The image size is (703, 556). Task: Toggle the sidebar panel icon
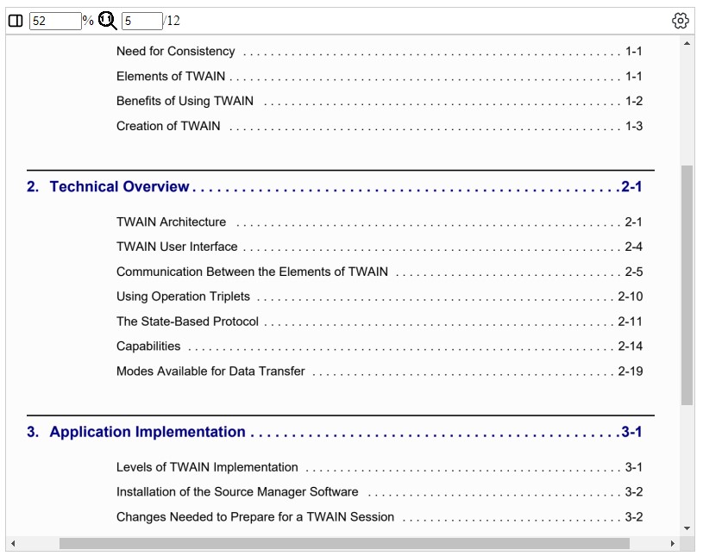pyautogui.click(x=16, y=21)
